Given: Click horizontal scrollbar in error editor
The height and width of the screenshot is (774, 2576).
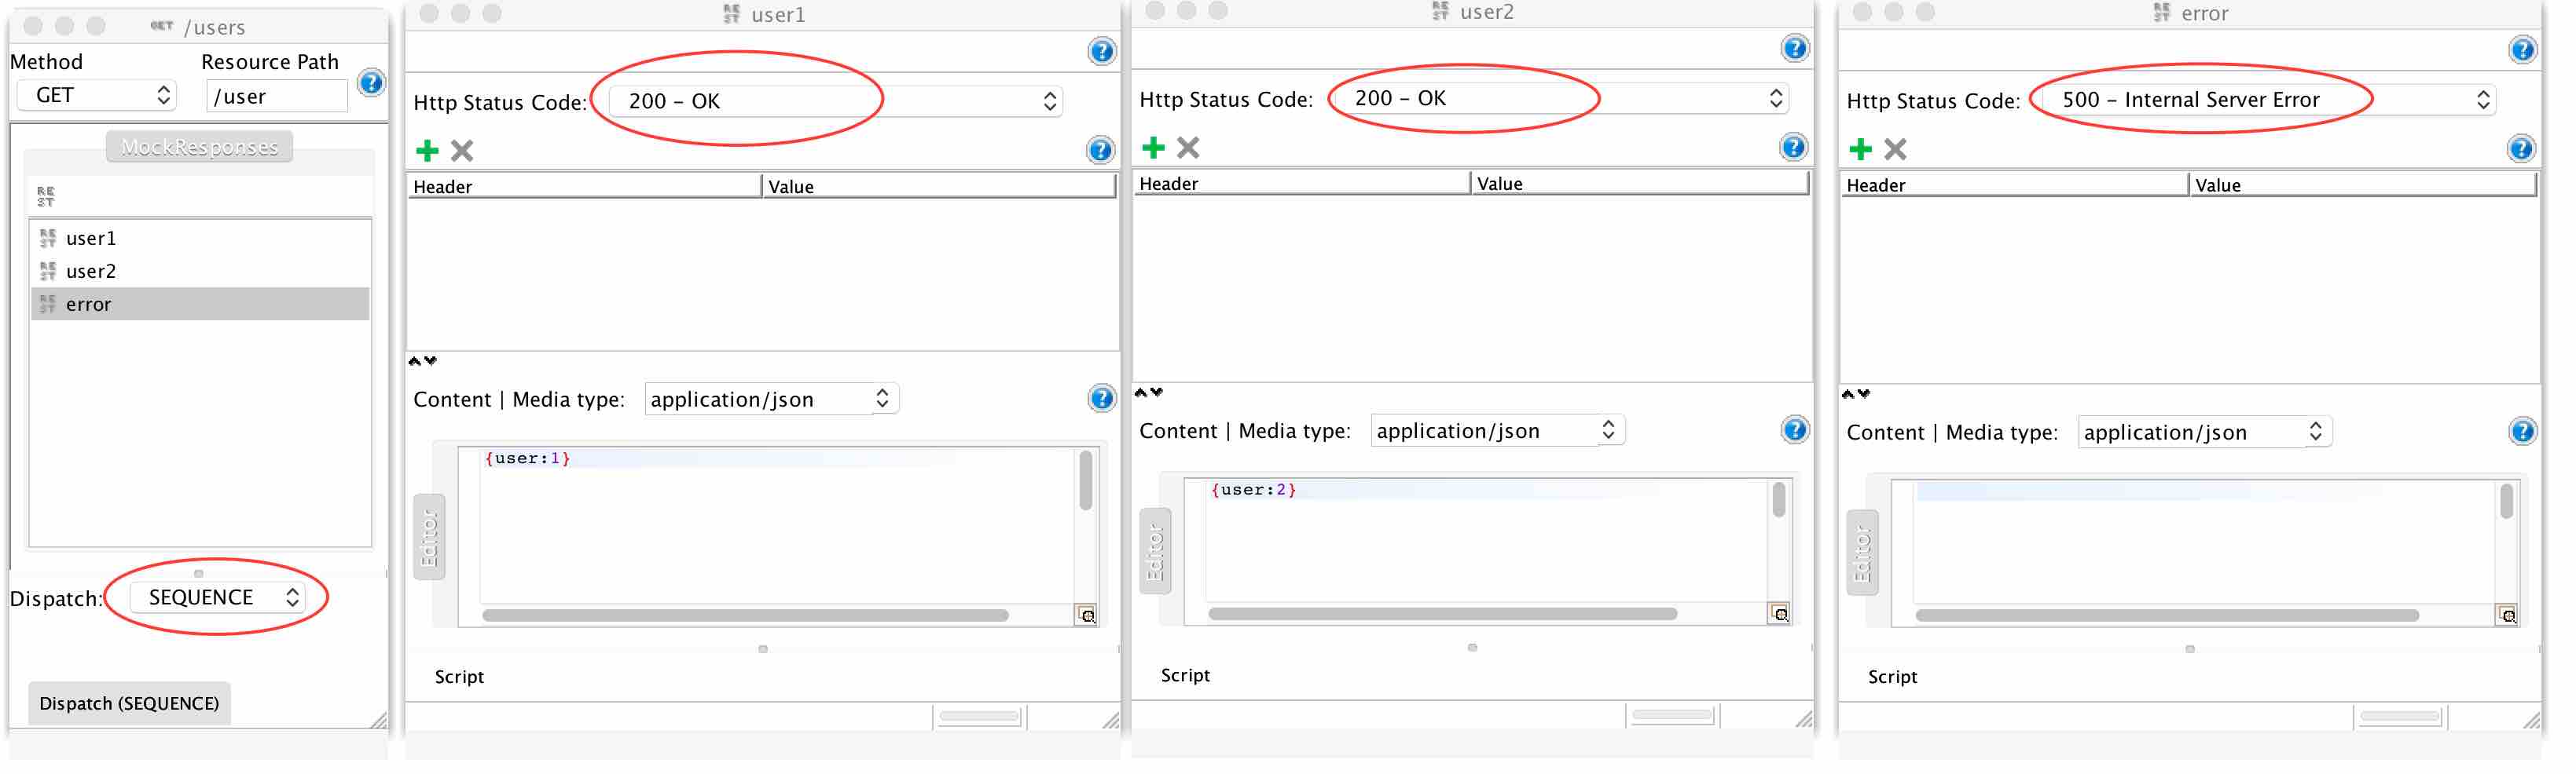Looking at the screenshot, I should (2167, 616).
